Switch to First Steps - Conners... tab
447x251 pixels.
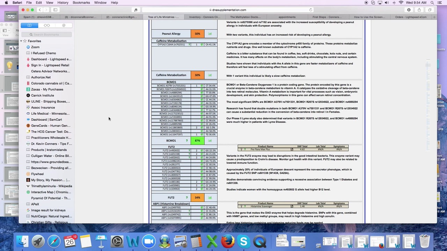point(327,17)
